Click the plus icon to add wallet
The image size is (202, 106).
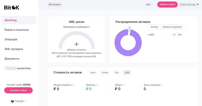point(76,44)
